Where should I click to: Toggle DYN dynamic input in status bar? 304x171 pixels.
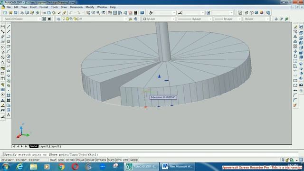click(119, 160)
